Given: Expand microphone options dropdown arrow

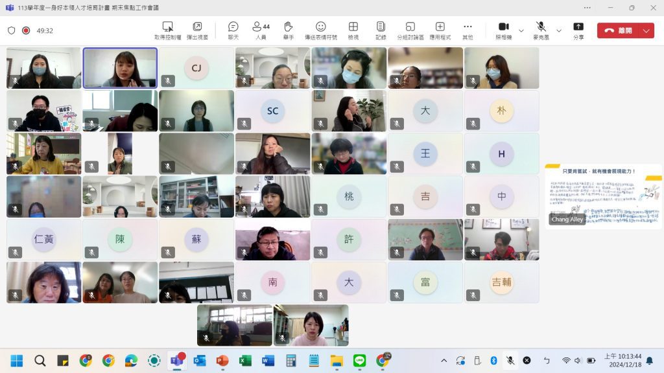Looking at the screenshot, I should tap(558, 30).
